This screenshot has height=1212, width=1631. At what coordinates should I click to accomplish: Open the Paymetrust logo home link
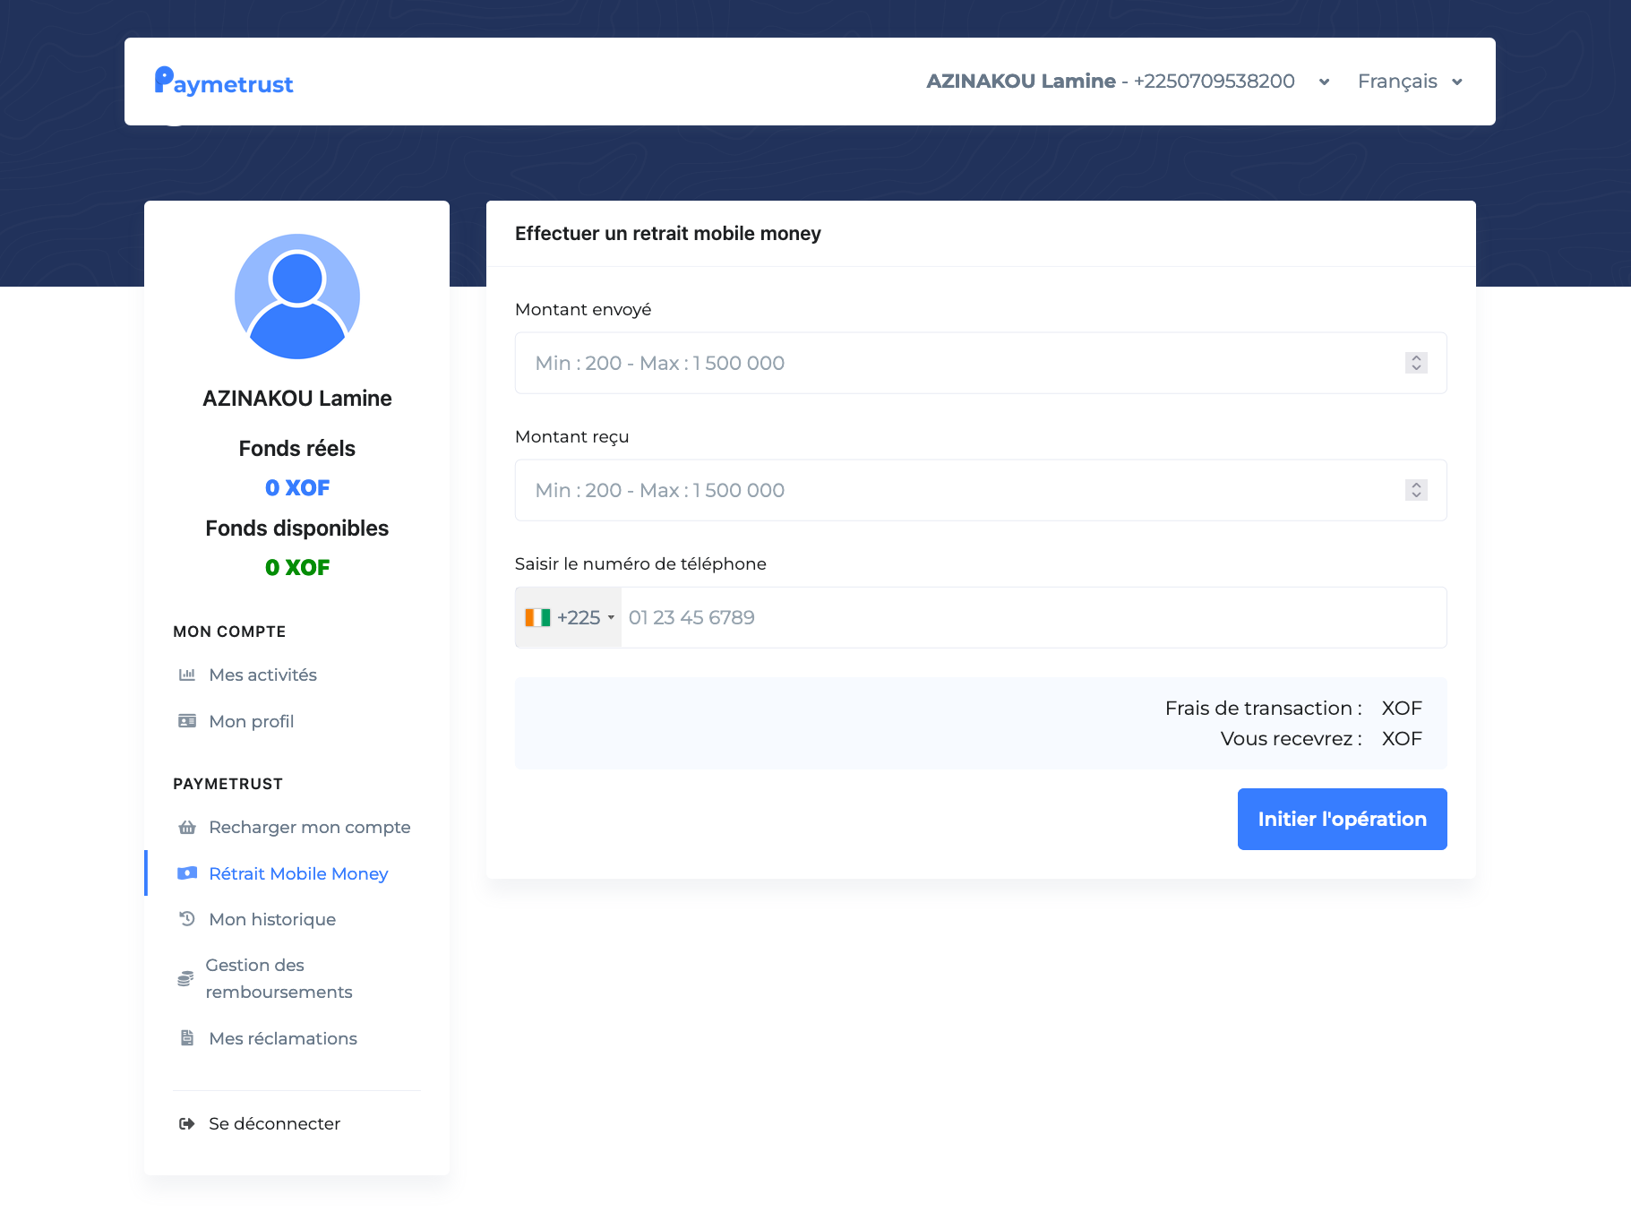[x=224, y=82]
